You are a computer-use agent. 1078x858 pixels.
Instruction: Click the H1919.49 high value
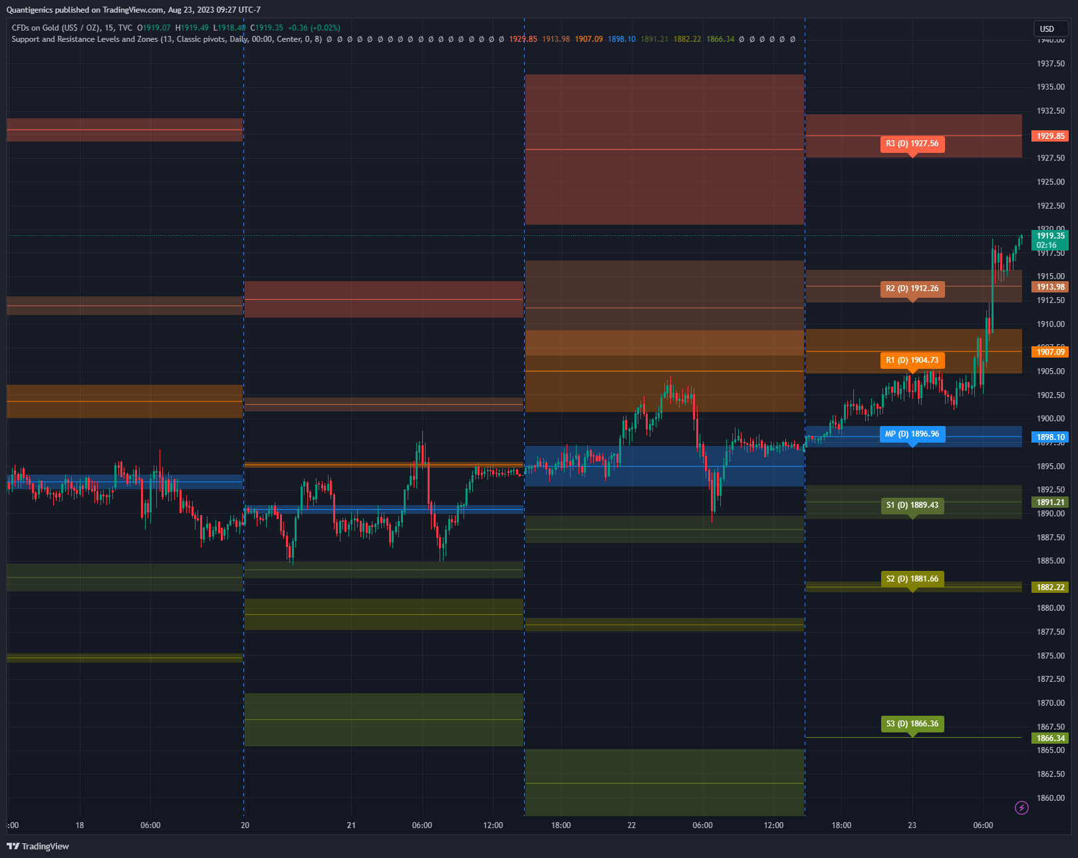(192, 28)
